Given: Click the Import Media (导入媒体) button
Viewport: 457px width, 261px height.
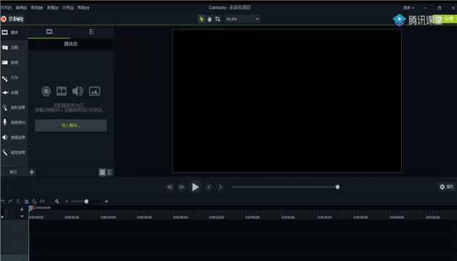Looking at the screenshot, I should 71,125.
